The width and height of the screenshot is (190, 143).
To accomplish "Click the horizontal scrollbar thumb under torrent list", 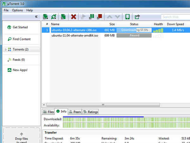I will pos(103,105).
